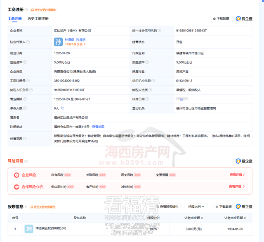
Task: Click 自身风险 entry
Action: tap(61, 175)
